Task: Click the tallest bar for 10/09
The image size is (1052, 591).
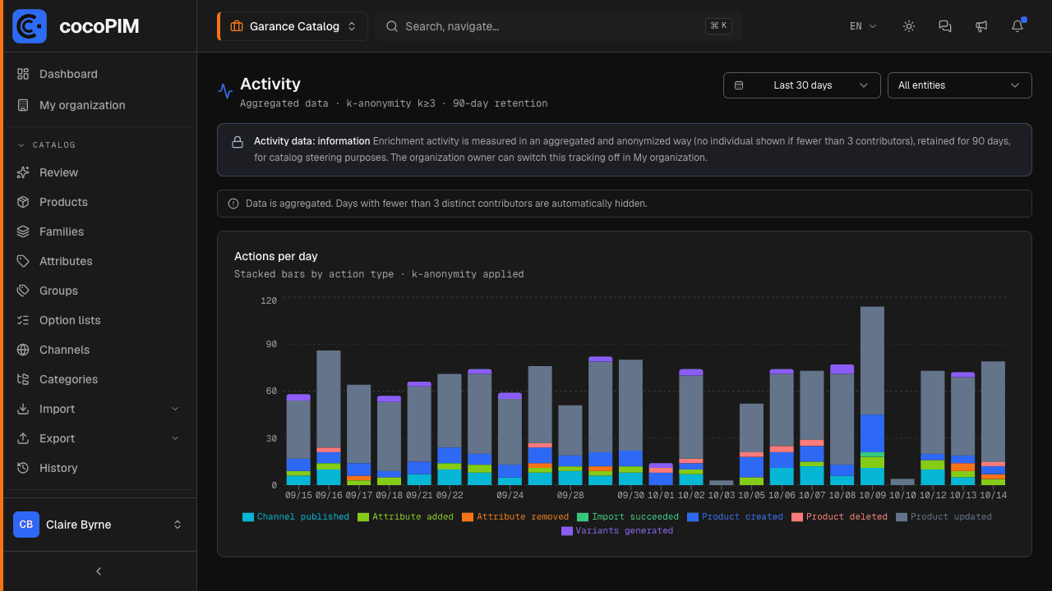Action: 872,396
